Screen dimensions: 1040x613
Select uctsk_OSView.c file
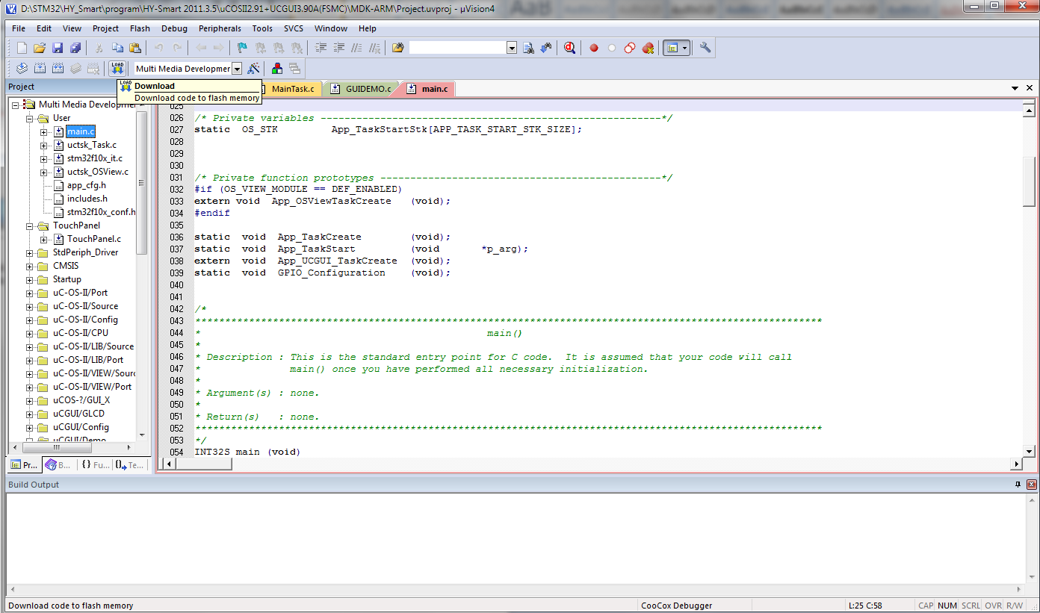click(97, 172)
